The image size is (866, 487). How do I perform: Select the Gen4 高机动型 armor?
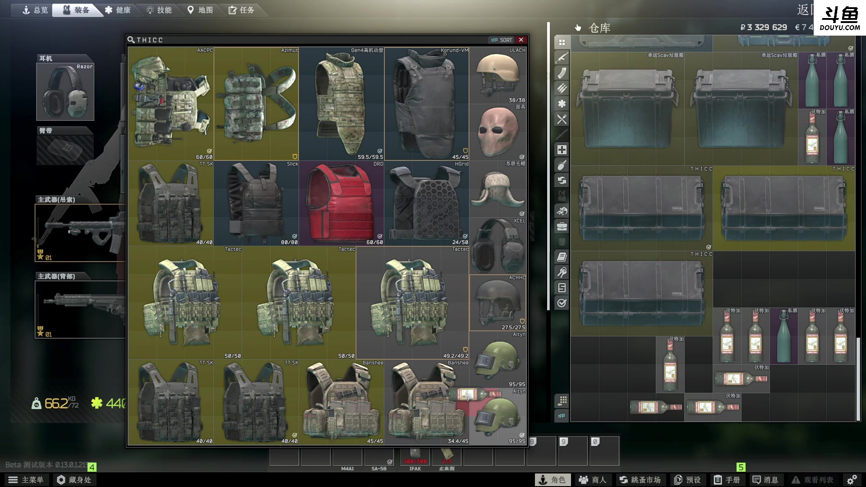pos(341,104)
